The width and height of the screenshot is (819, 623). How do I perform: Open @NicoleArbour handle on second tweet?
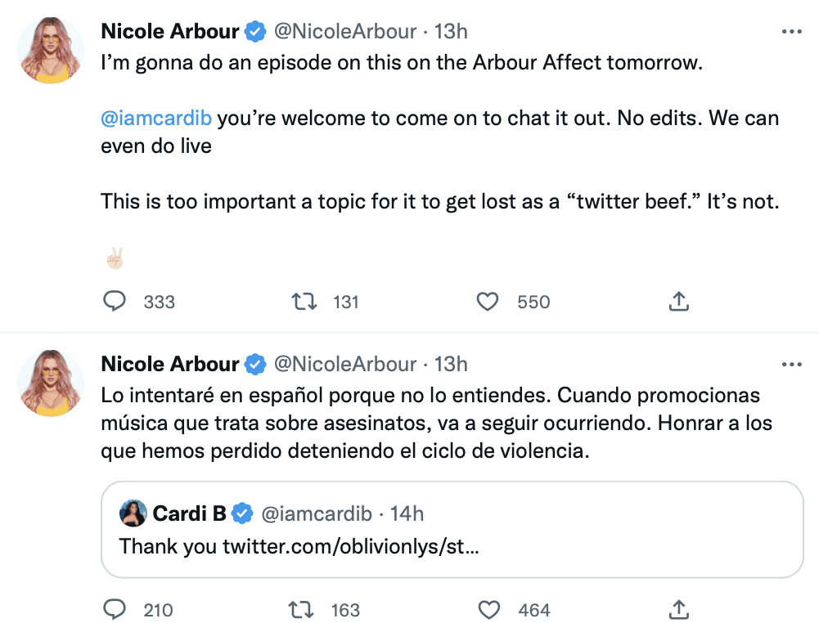tap(345, 364)
